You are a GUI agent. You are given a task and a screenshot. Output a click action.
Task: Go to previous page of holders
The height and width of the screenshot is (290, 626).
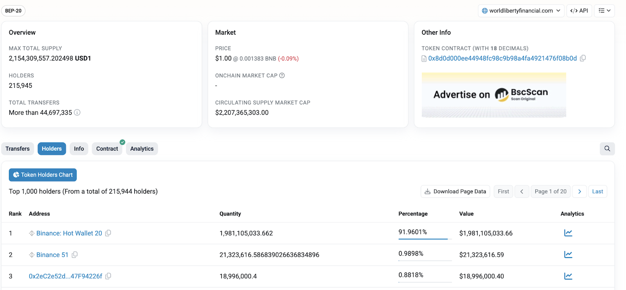[x=522, y=191]
